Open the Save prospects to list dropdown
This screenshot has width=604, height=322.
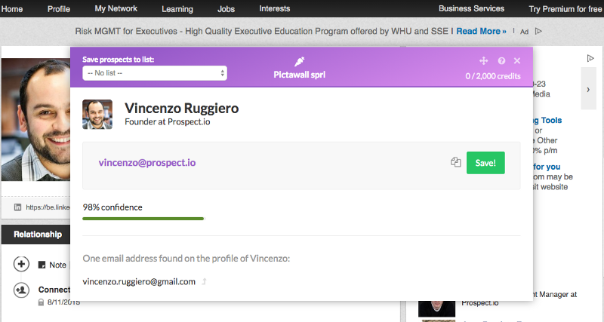pyautogui.click(x=155, y=73)
